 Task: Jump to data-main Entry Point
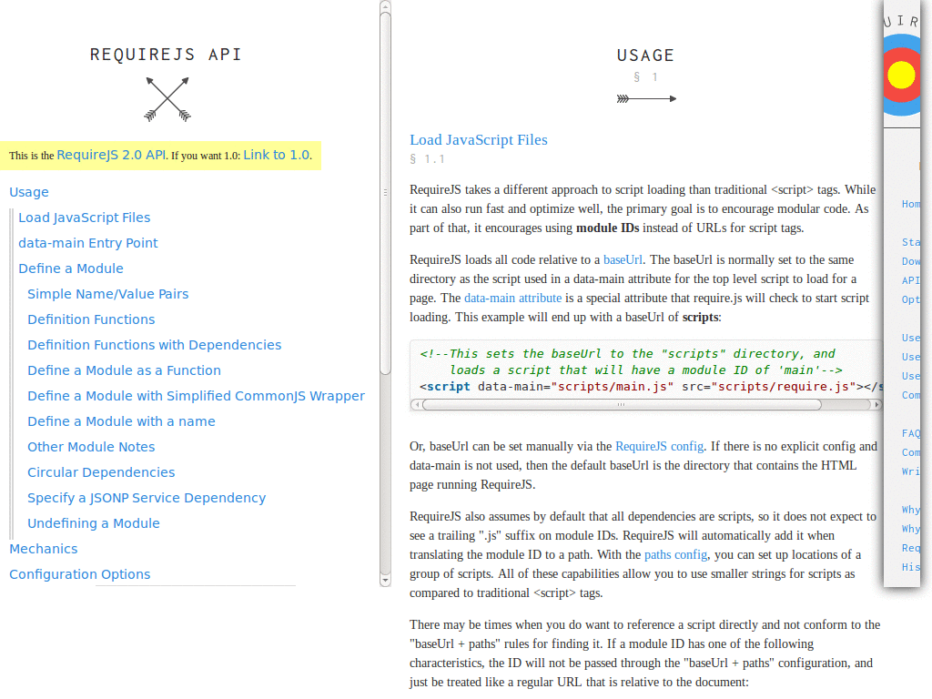[88, 243]
